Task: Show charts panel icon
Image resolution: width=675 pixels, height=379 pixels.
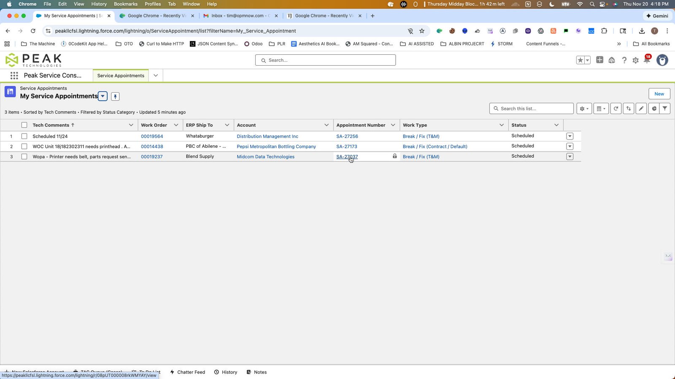Action: tap(654, 109)
